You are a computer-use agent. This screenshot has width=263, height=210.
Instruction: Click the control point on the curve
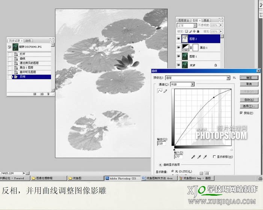(214, 97)
